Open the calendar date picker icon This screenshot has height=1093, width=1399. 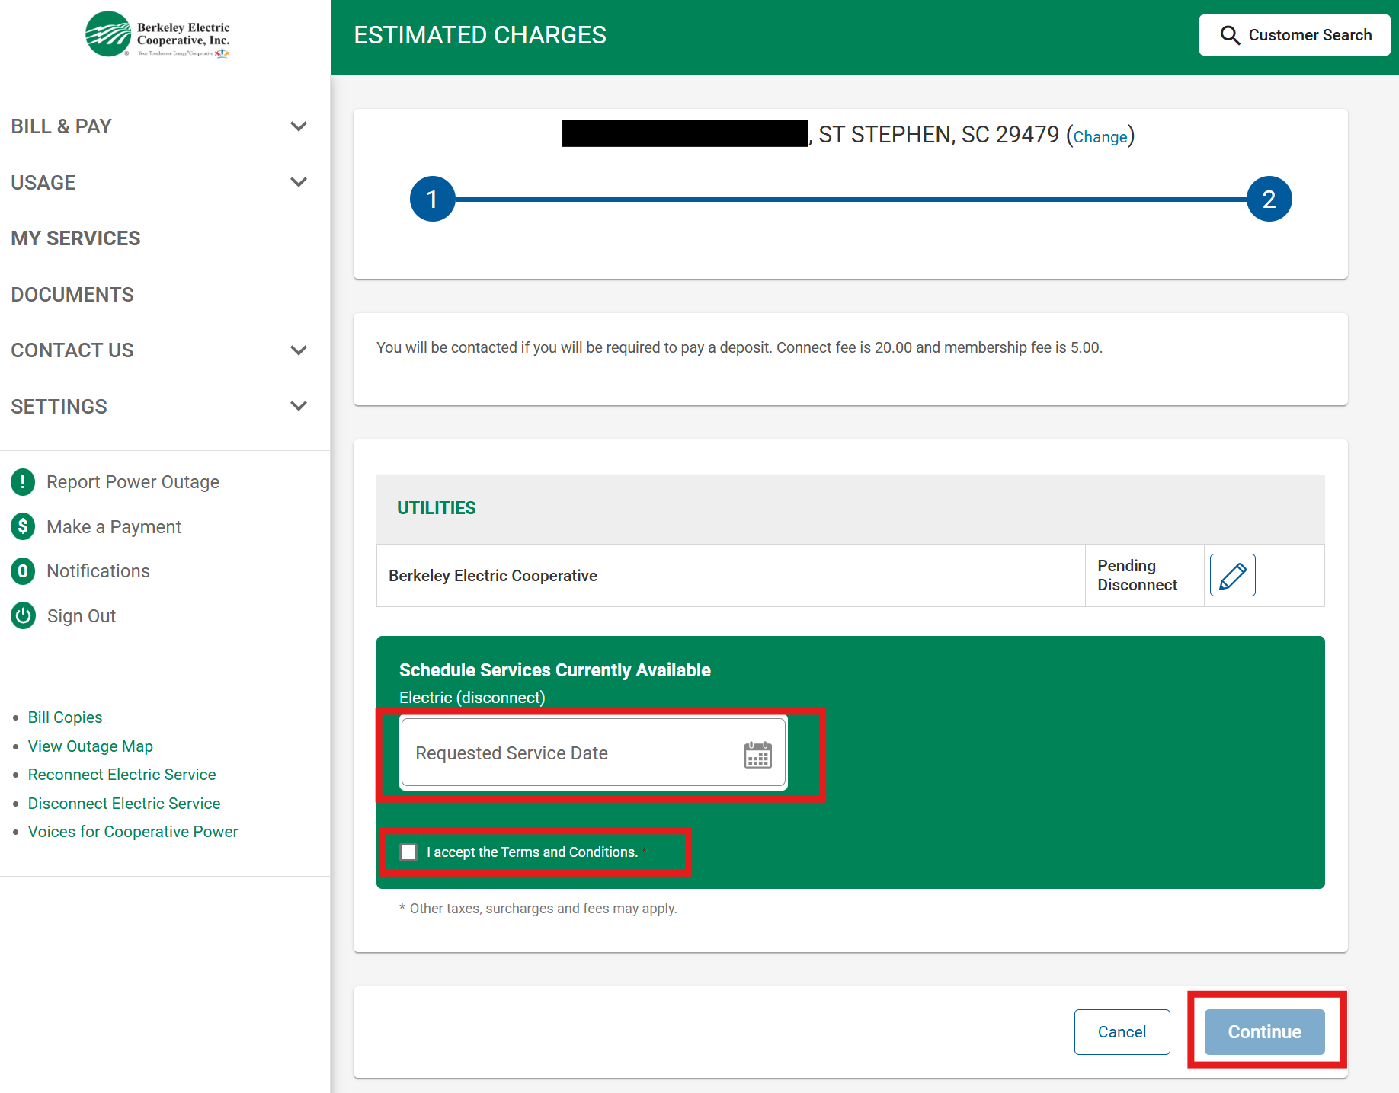coord(757,754)
